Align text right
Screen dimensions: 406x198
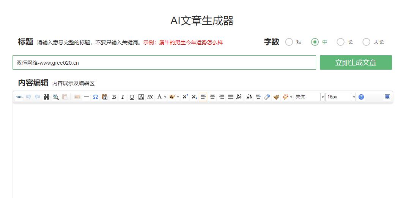point(221,97)
